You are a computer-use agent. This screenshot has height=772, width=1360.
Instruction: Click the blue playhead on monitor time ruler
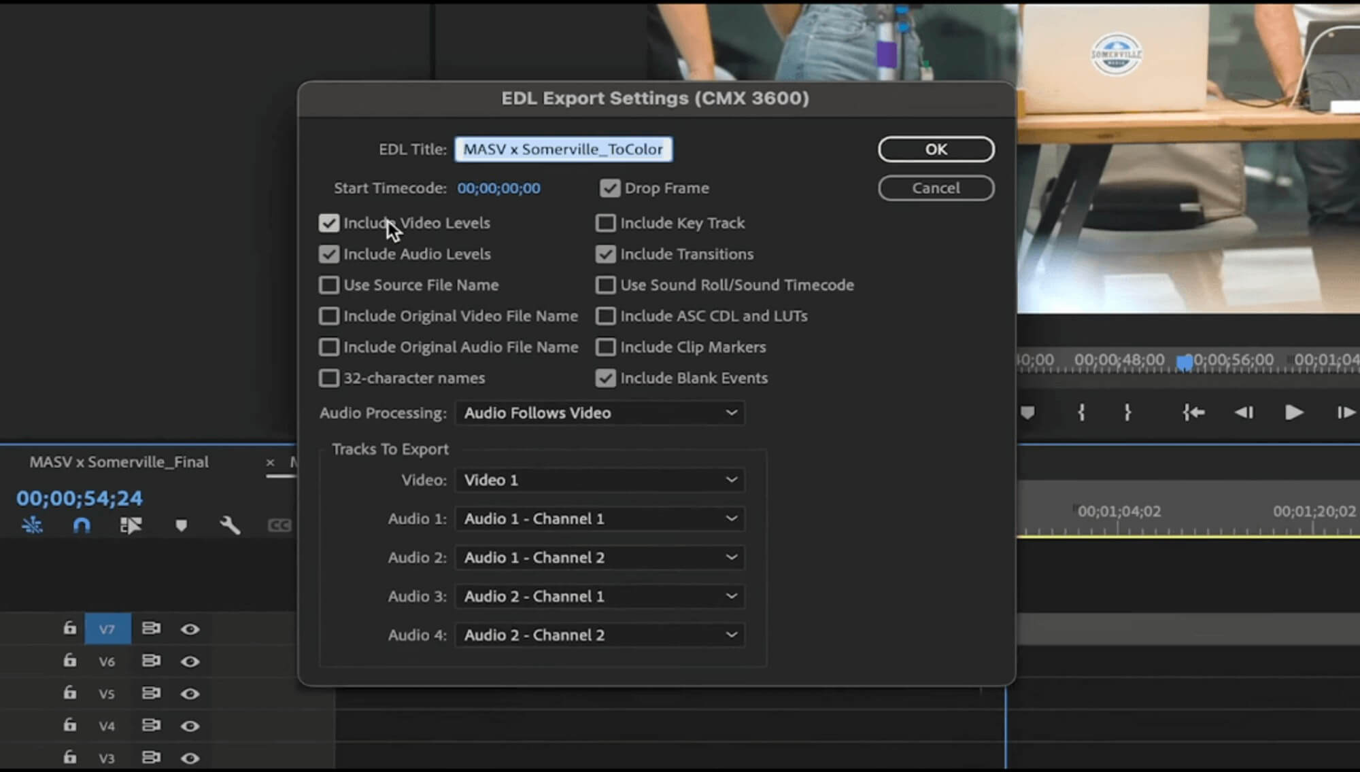1185,362
